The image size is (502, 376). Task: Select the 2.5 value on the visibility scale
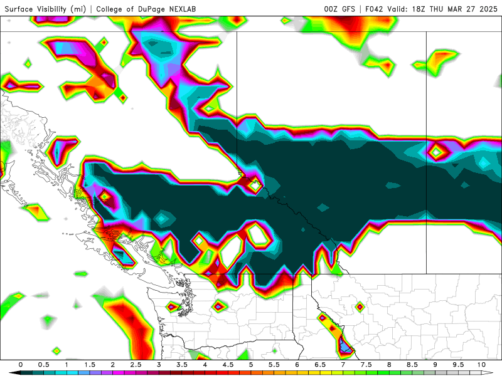point(136,365)
